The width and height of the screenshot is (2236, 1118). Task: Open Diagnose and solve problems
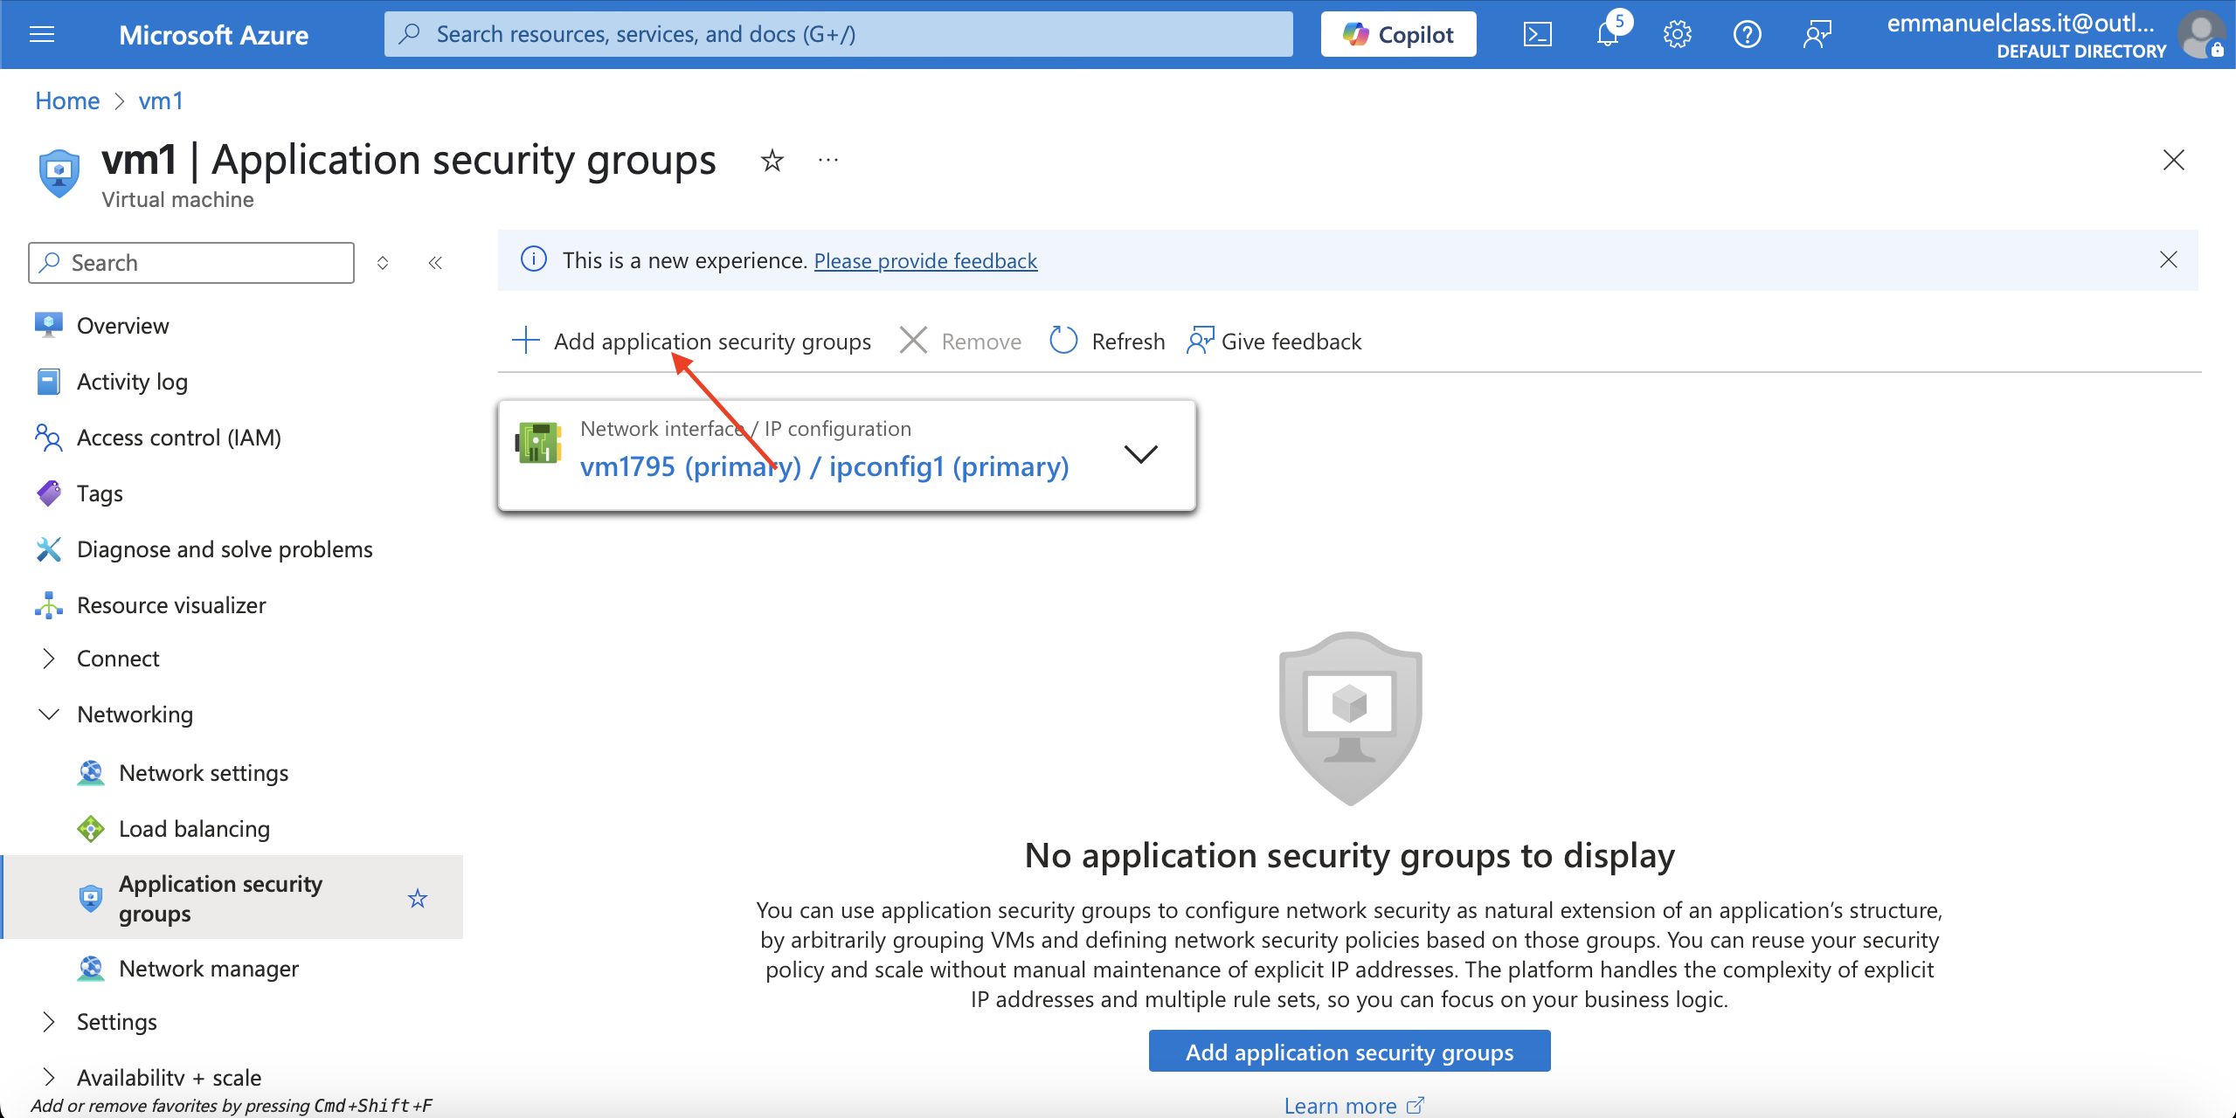click(x=225, y=549)
